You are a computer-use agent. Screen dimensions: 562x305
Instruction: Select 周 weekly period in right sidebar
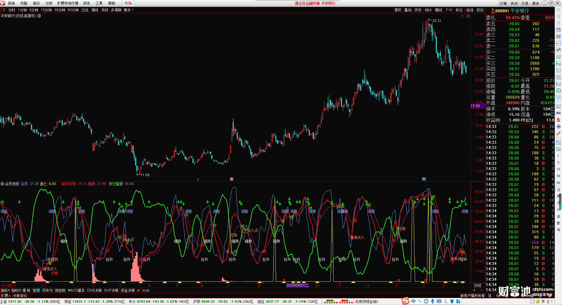(x=558, y=196)
